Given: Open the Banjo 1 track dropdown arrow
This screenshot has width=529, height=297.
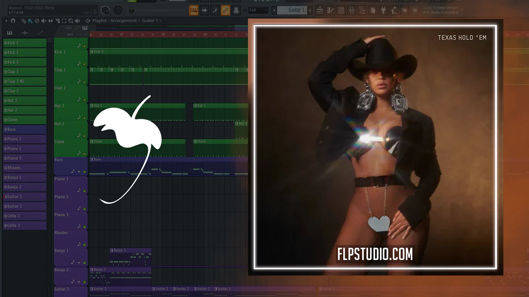Looking at the screenshot, I should coord(79,262).
